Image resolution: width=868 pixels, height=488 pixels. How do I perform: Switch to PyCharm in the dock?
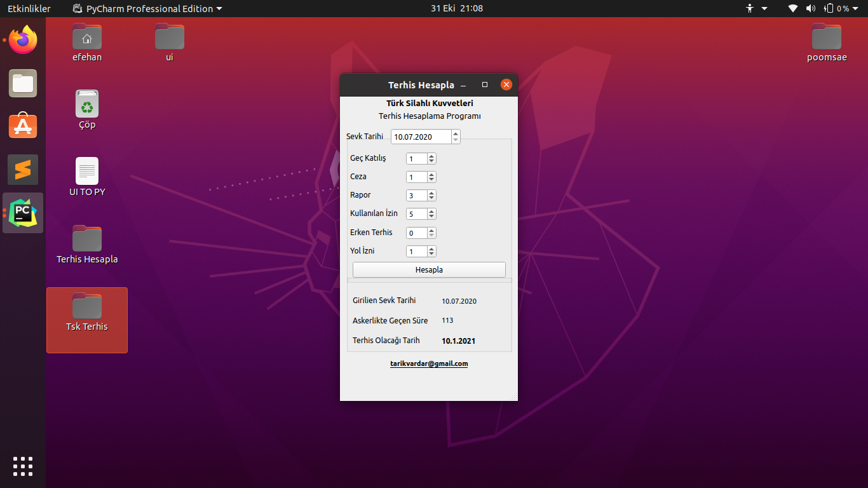23,212
